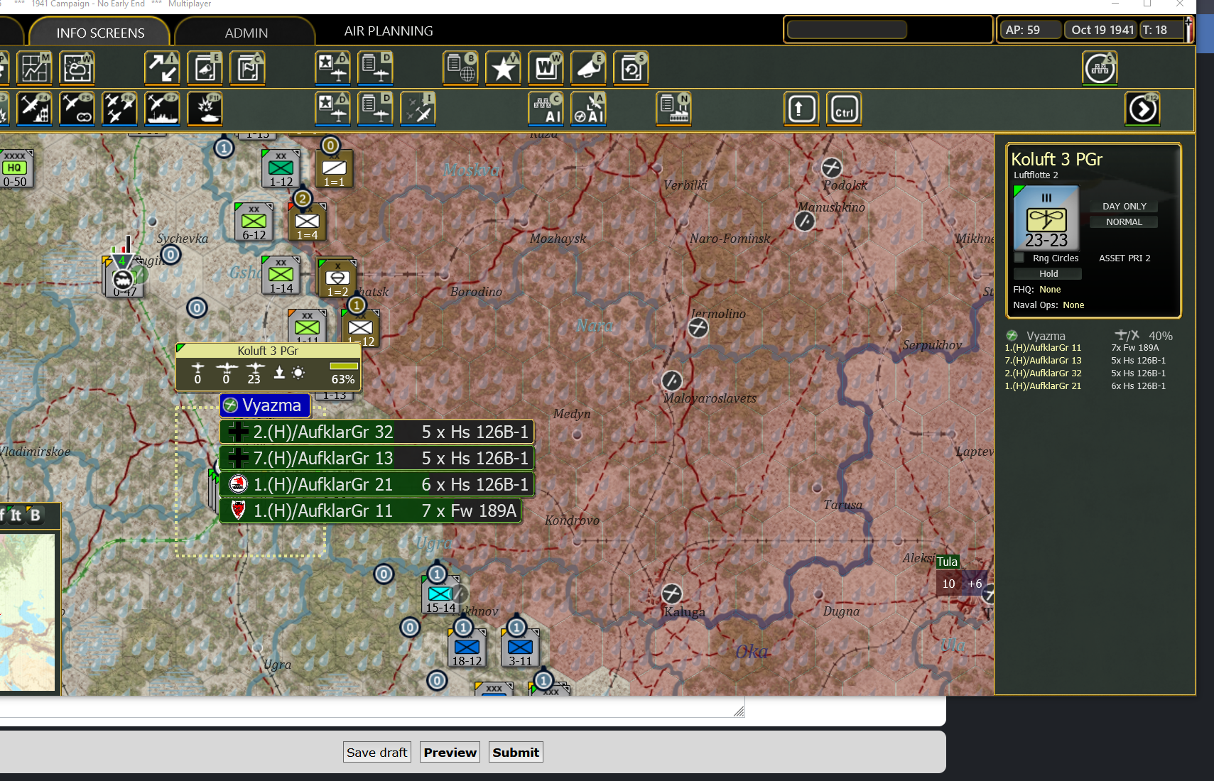This screenshot has height=781, width=1214.
Task: Click the Kaluga airfield marker
Action: tap(672, 594)
